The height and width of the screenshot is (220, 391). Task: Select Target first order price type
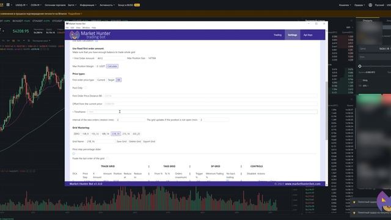click(x=111, y=80)
